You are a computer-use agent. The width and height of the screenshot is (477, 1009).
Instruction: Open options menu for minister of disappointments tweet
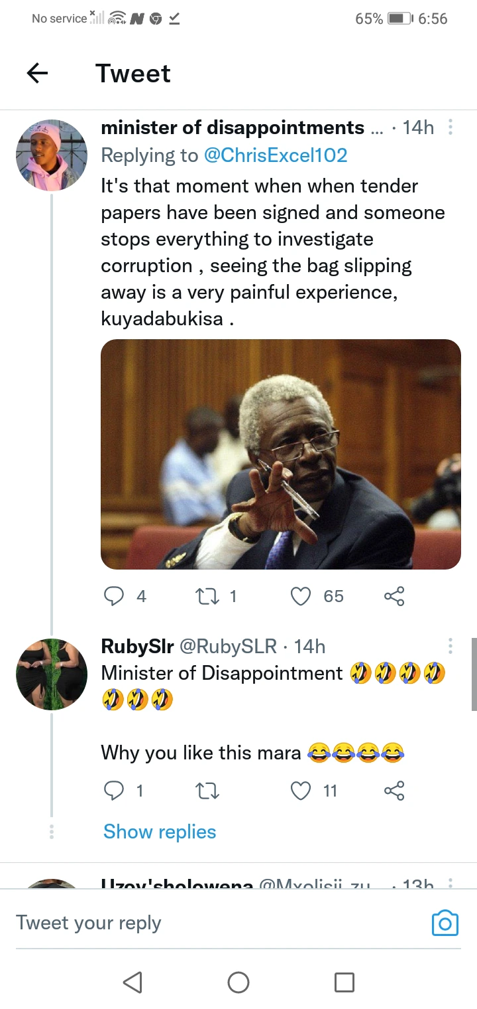tap(450, 127)
